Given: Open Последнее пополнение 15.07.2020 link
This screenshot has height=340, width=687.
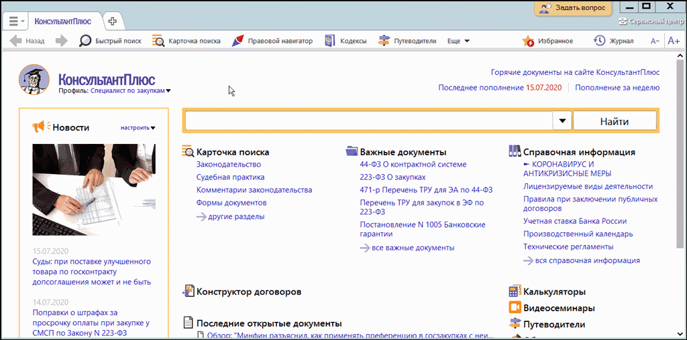Looking at the screenshot, I should point(500,88).
